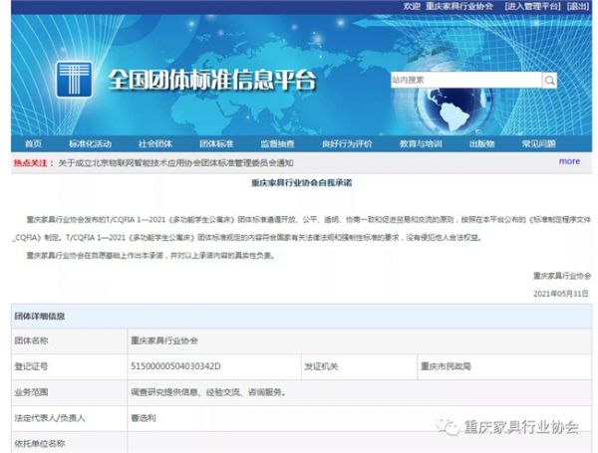Click the registration number 51500000504030342D

175,366
